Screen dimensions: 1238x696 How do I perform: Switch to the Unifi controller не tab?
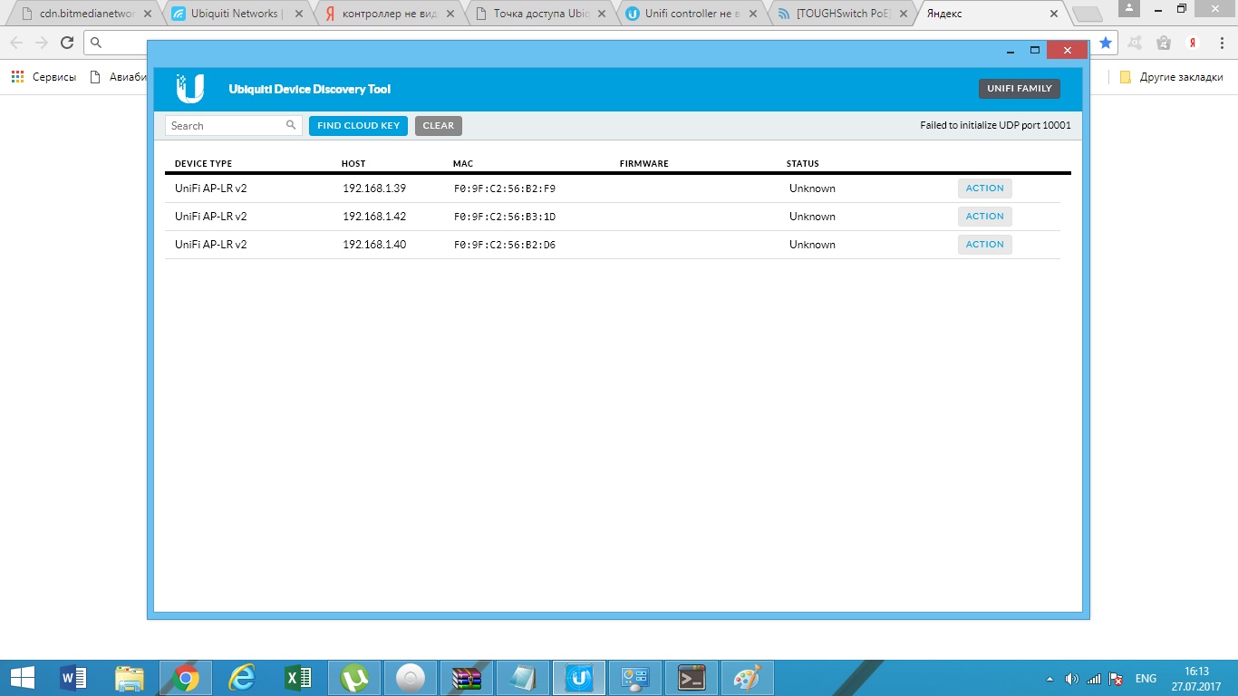[691, 14]
